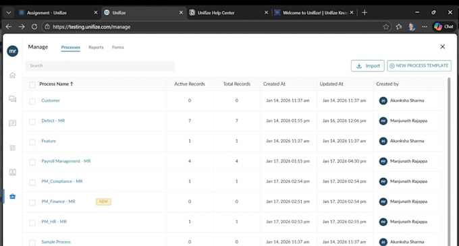459x246 pixels.
Task: Open Payroll Management - MR process
Action: click(x=66, y=161)
